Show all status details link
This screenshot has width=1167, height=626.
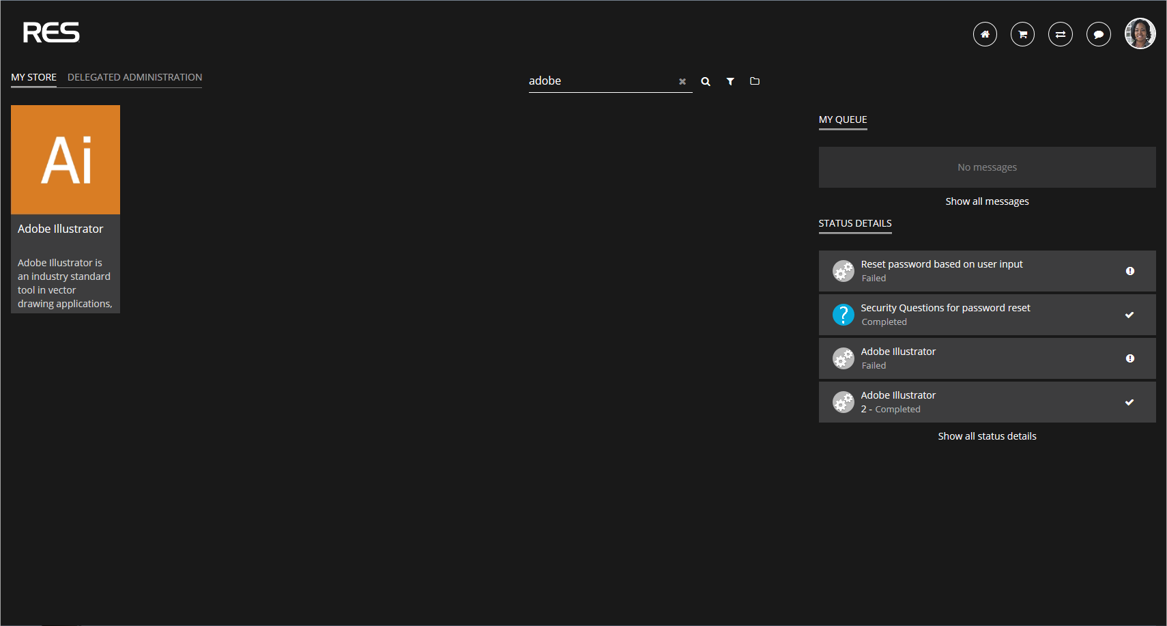click(987, 436)
